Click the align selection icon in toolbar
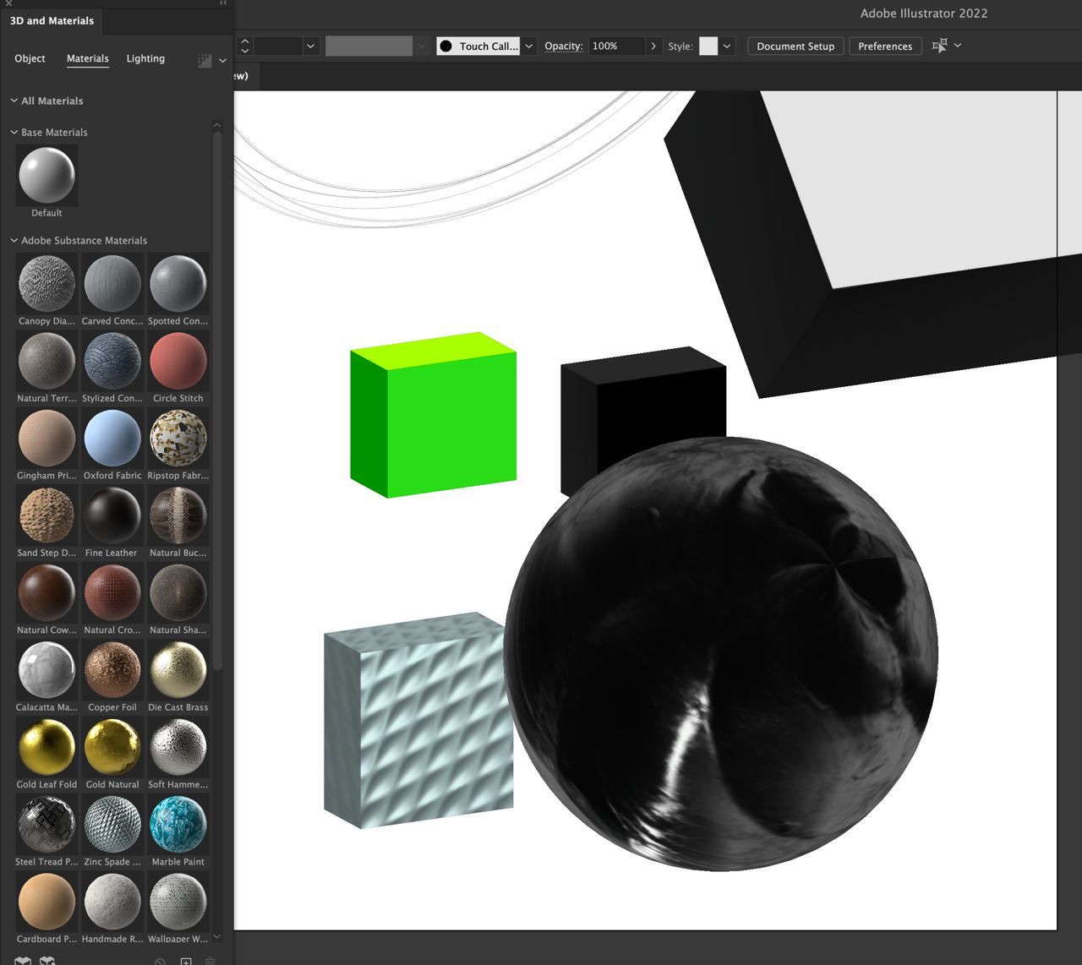Viewport: 1082px width, 965px height. (x=939, y=46)
